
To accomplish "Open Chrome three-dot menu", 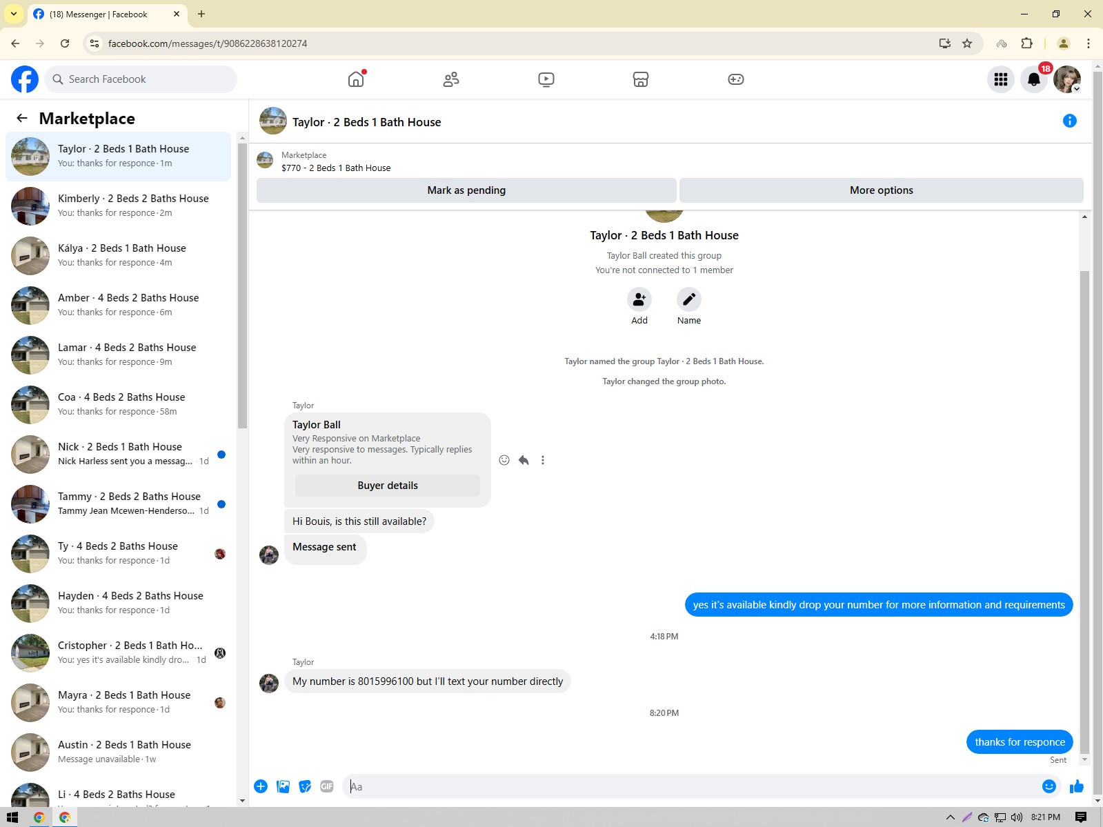I will pyautogui.click(x=1089, y=43).
